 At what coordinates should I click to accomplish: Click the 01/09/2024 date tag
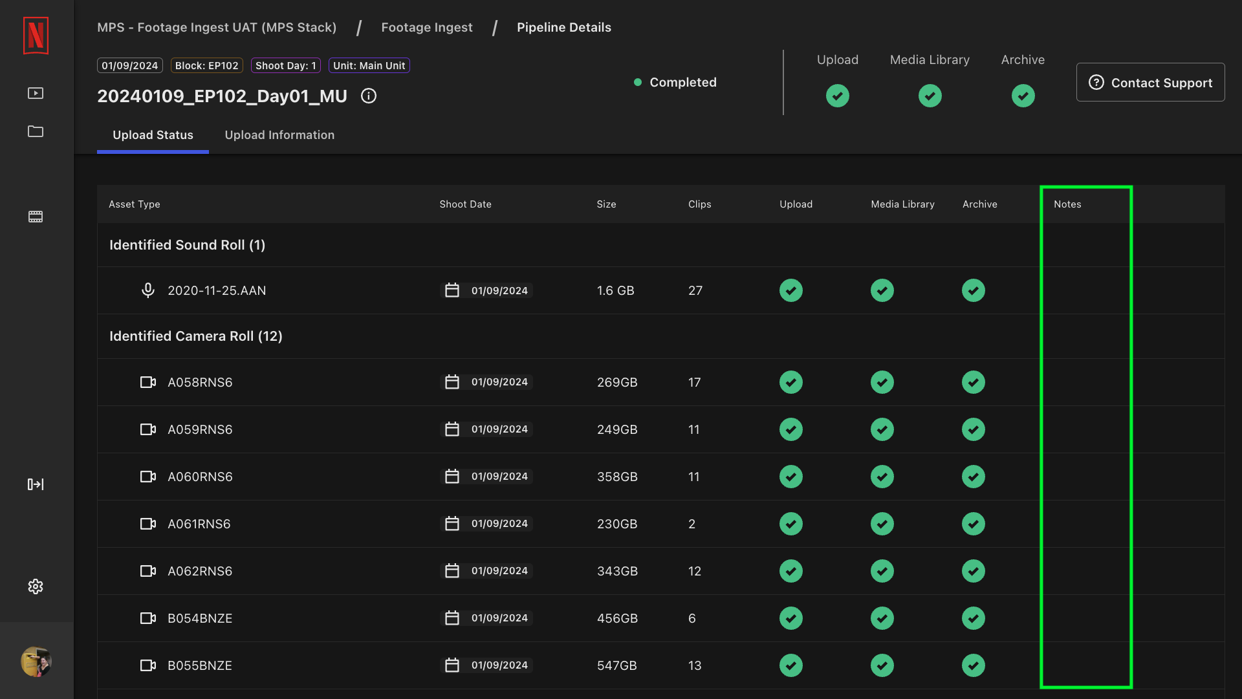coord(130,65)
